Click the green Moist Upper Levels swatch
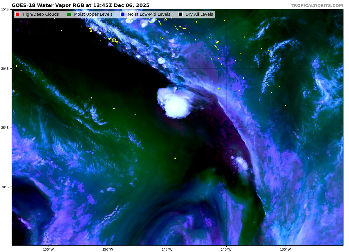 [x=69, y=15]
